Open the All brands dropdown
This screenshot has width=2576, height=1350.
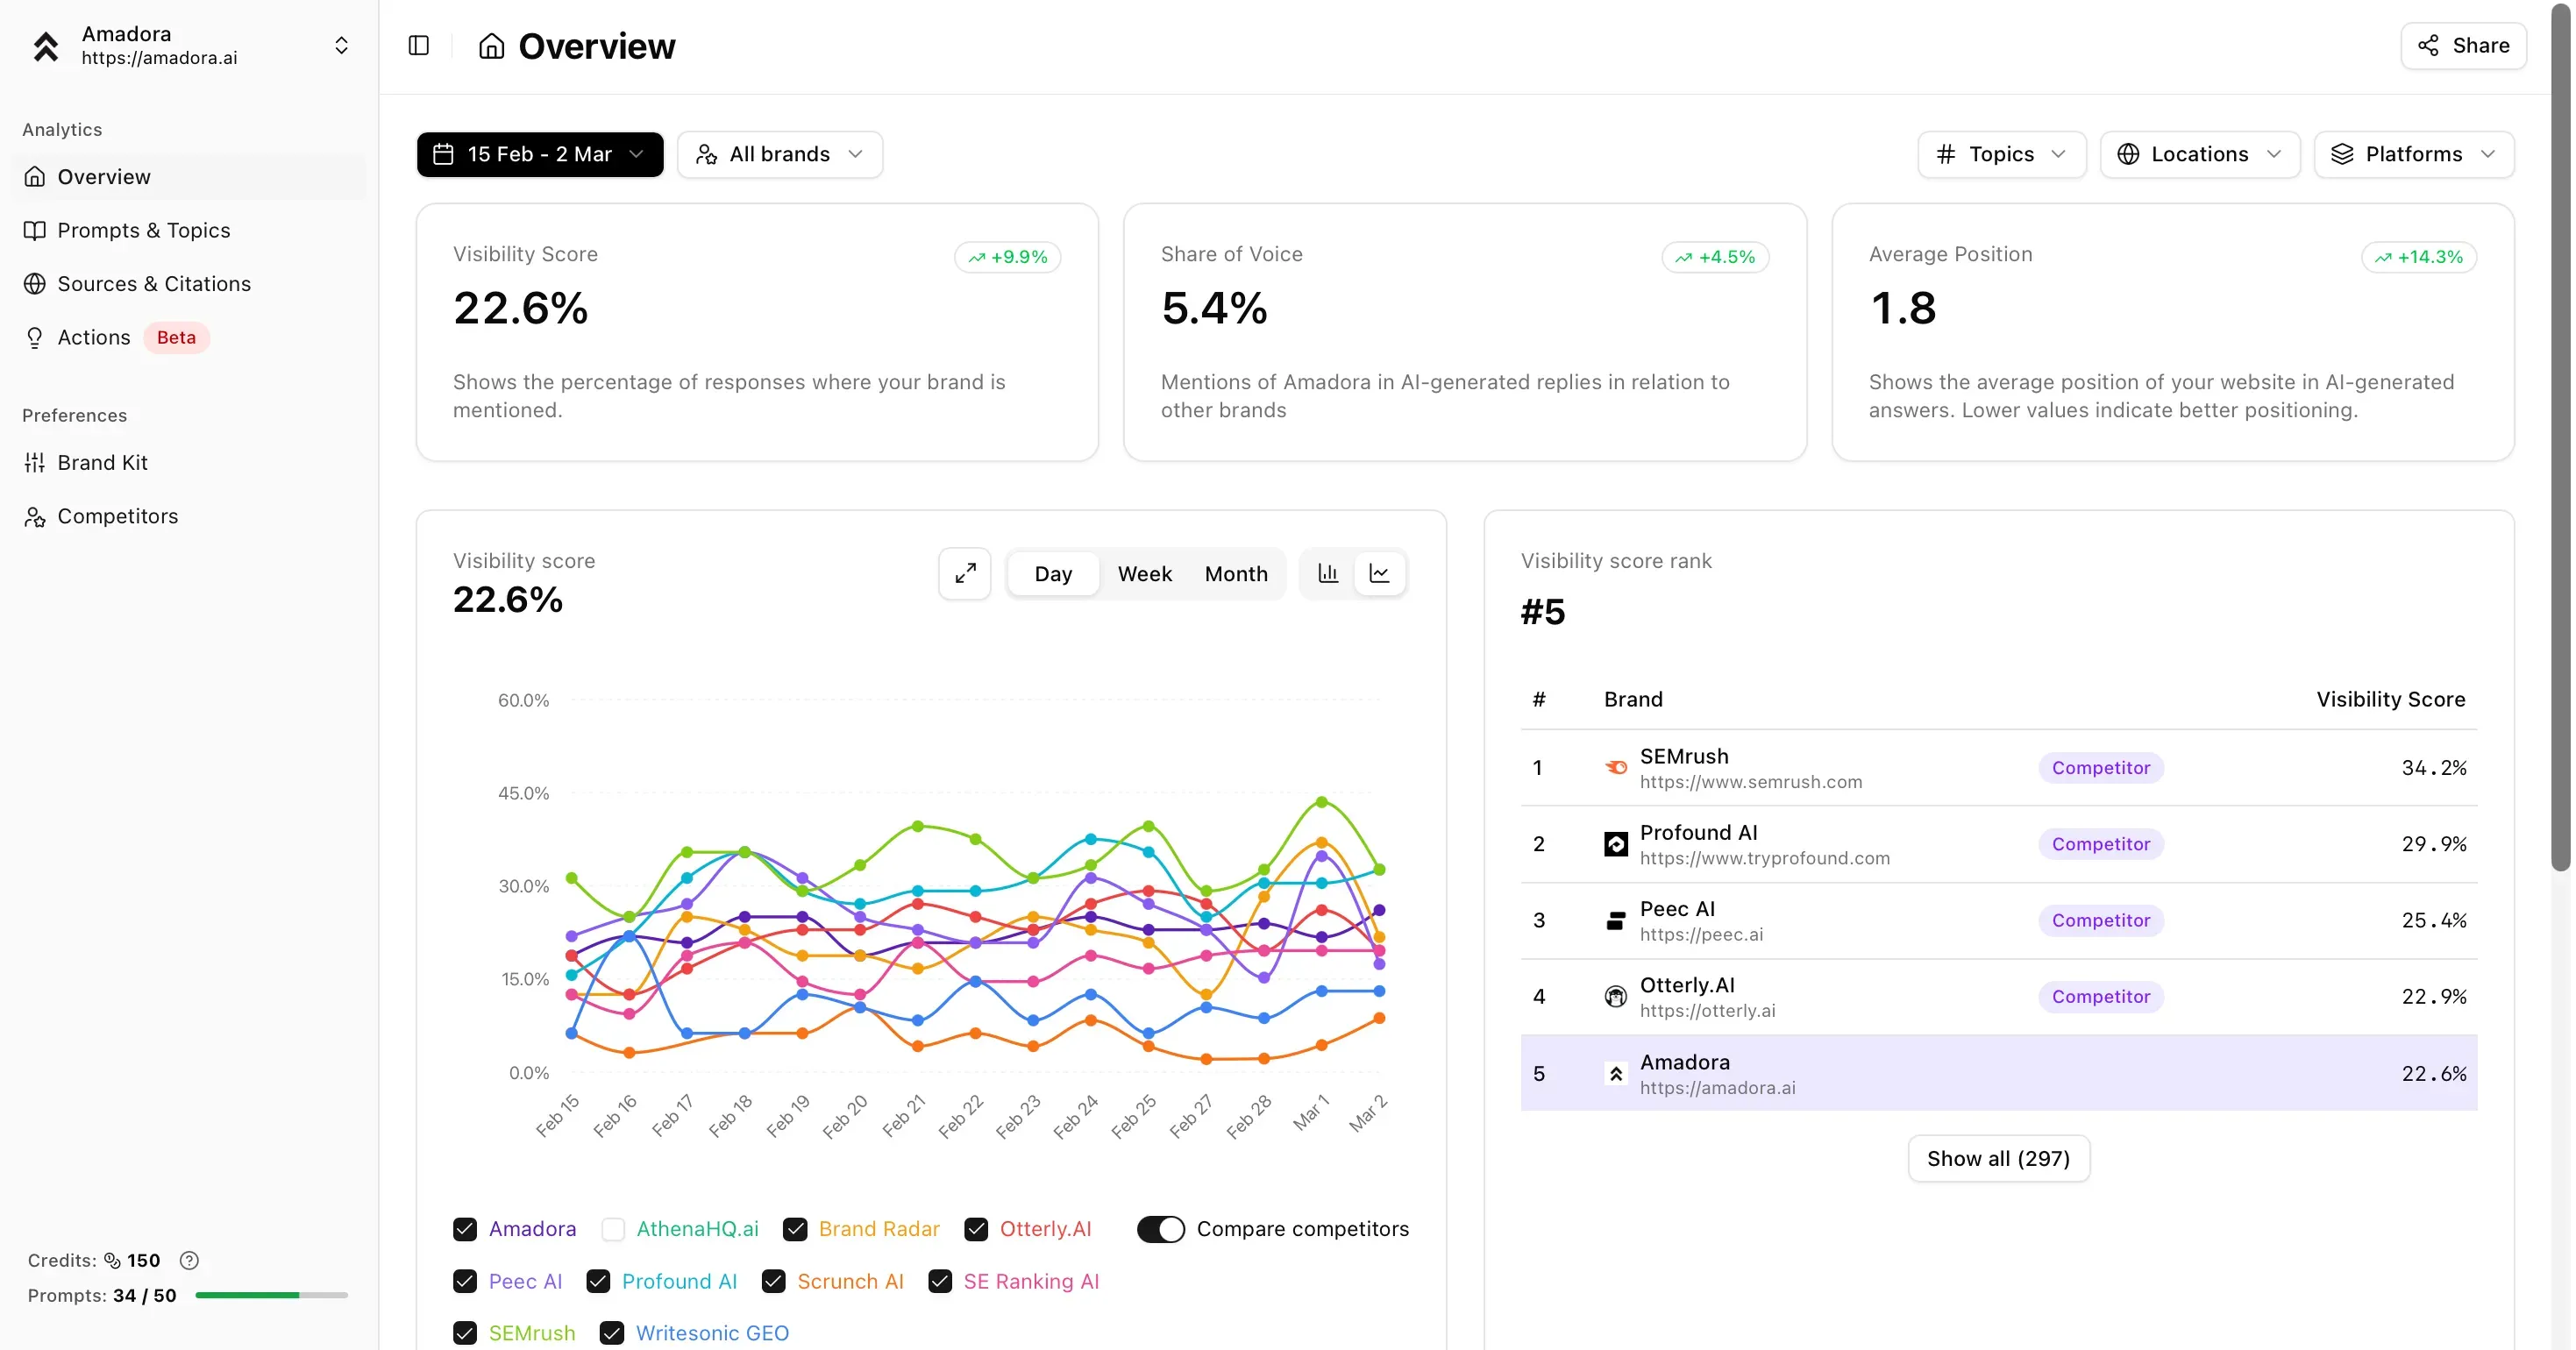(780, 154)
